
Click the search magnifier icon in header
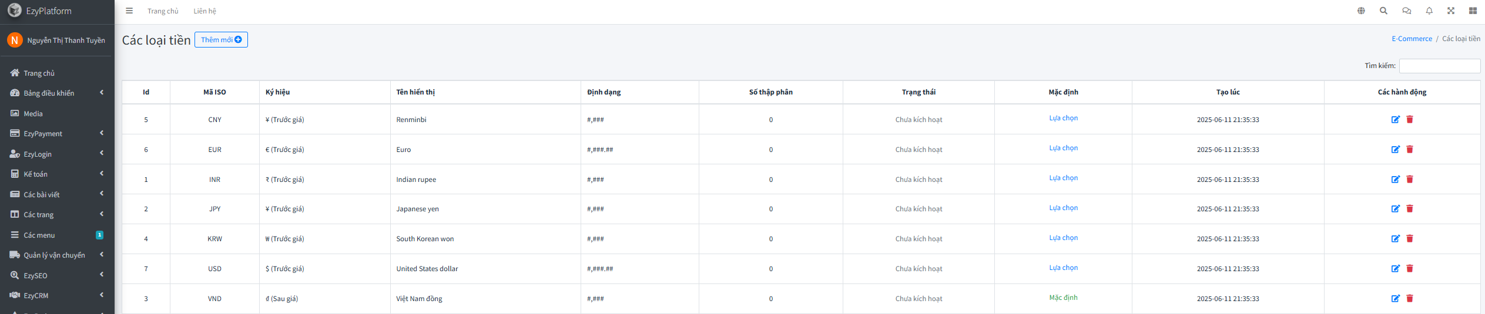tap(1383, 11)
